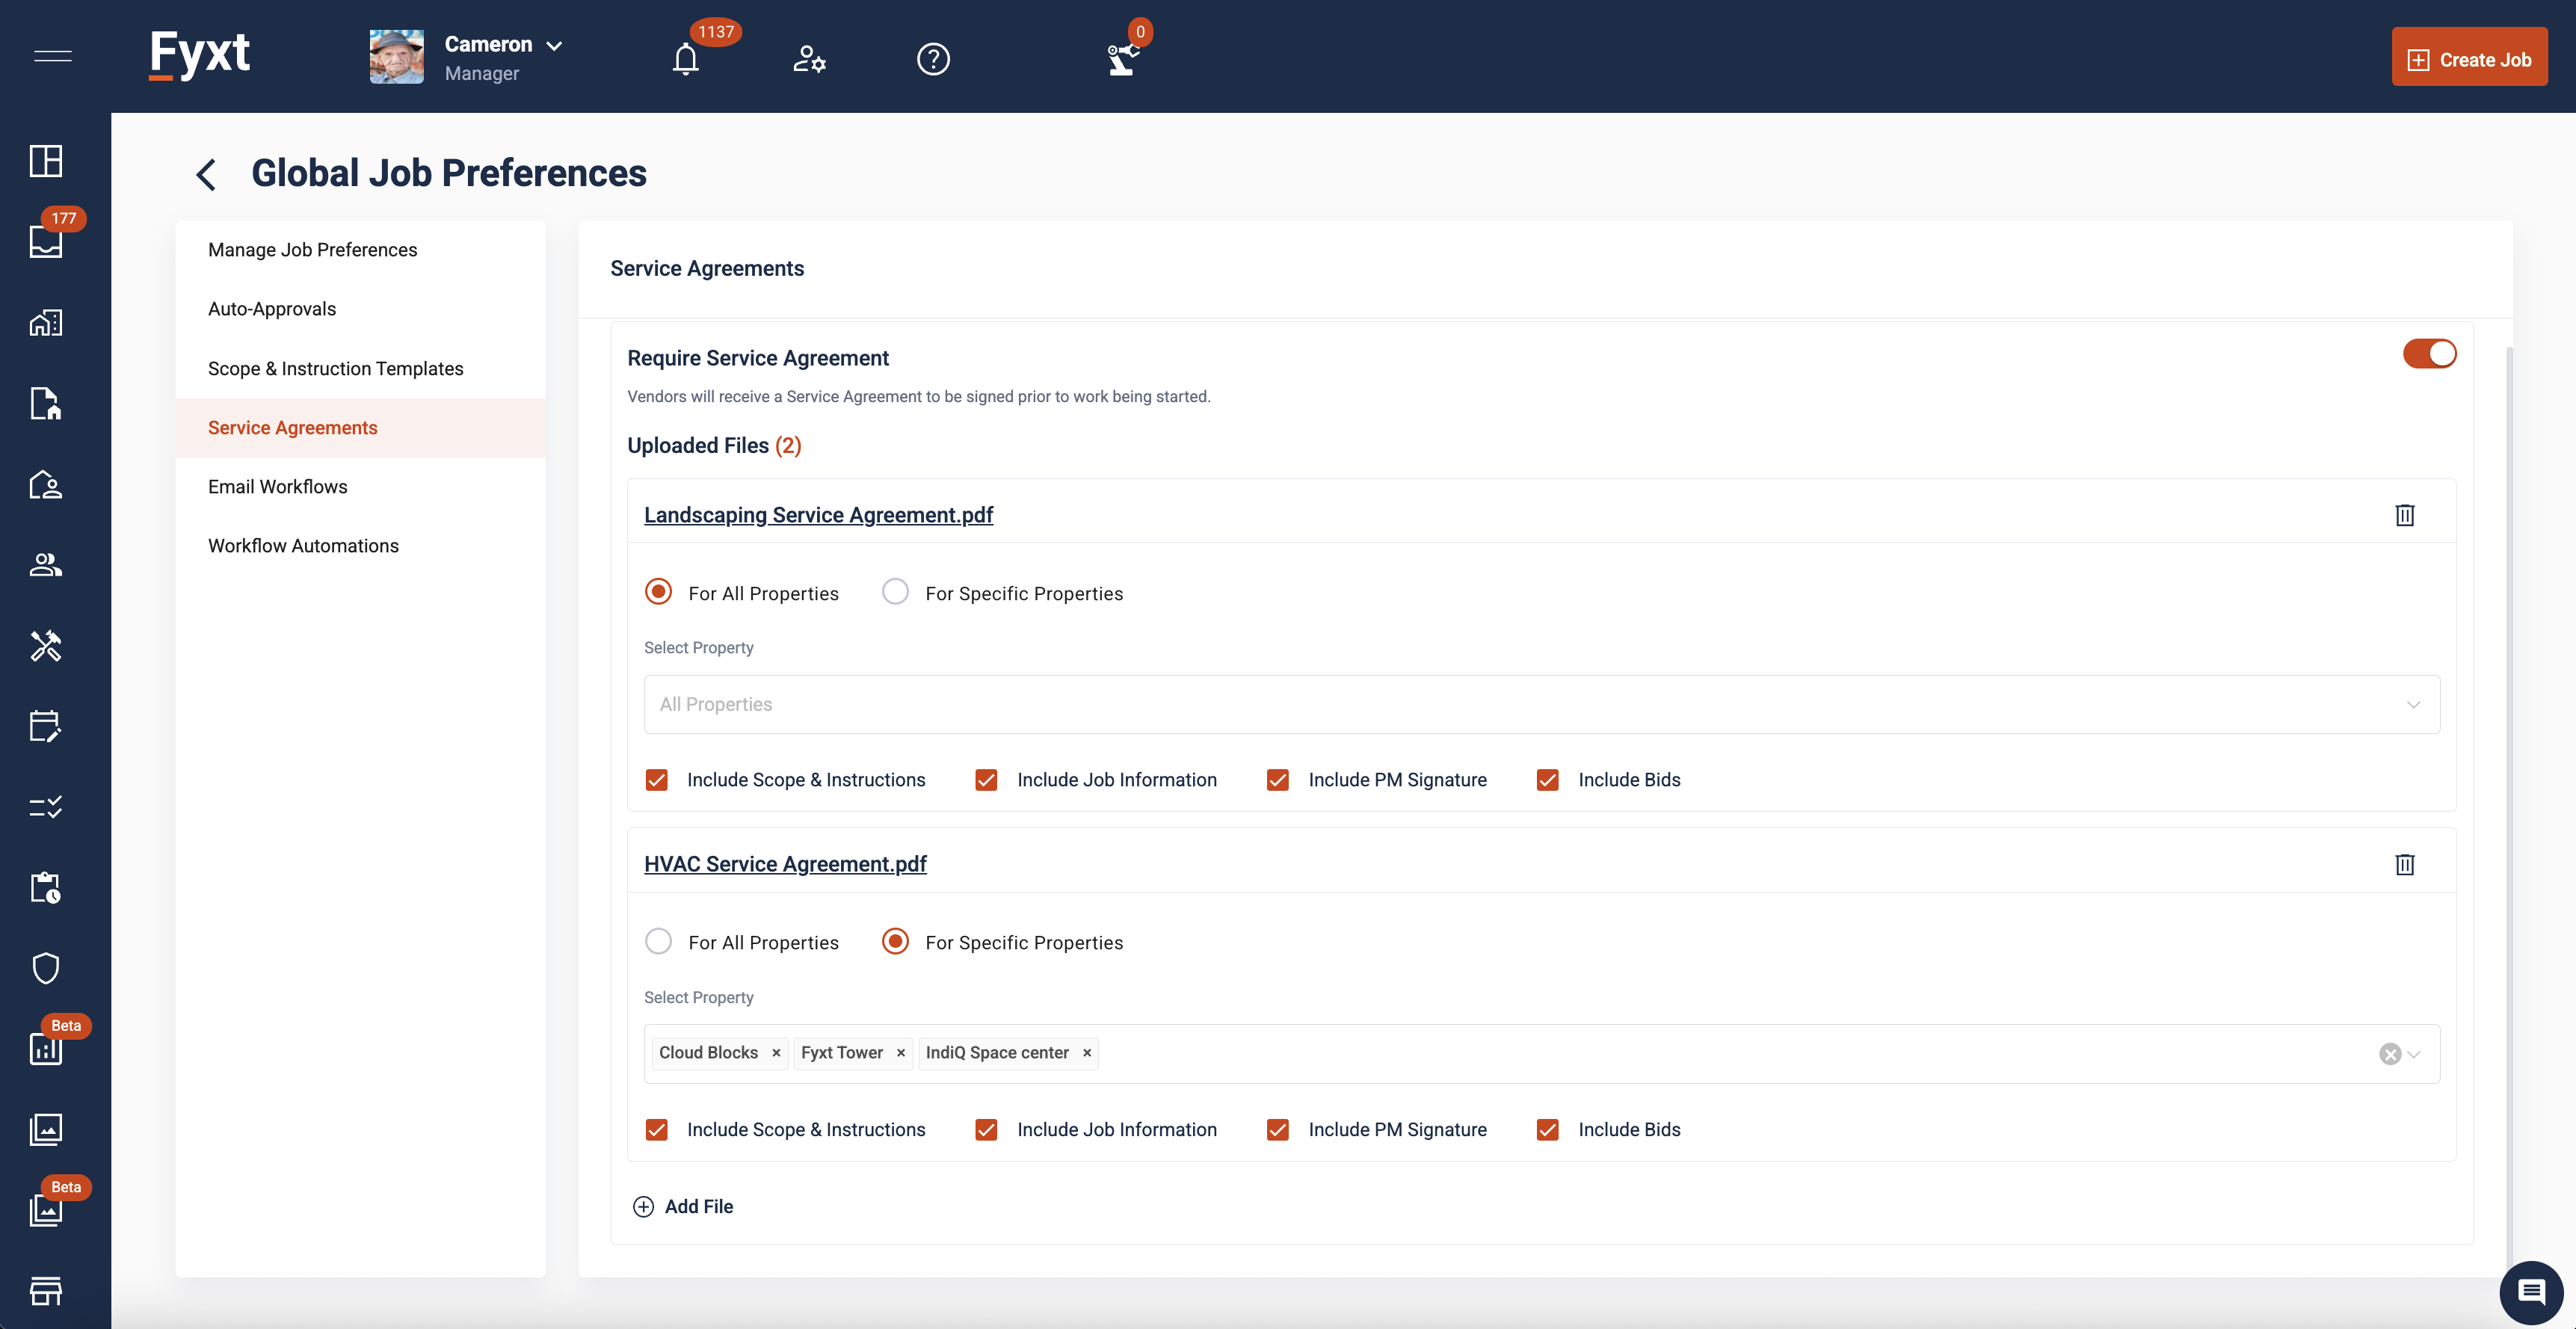
Task: Open the notifications bell
Action: (685, 59)
